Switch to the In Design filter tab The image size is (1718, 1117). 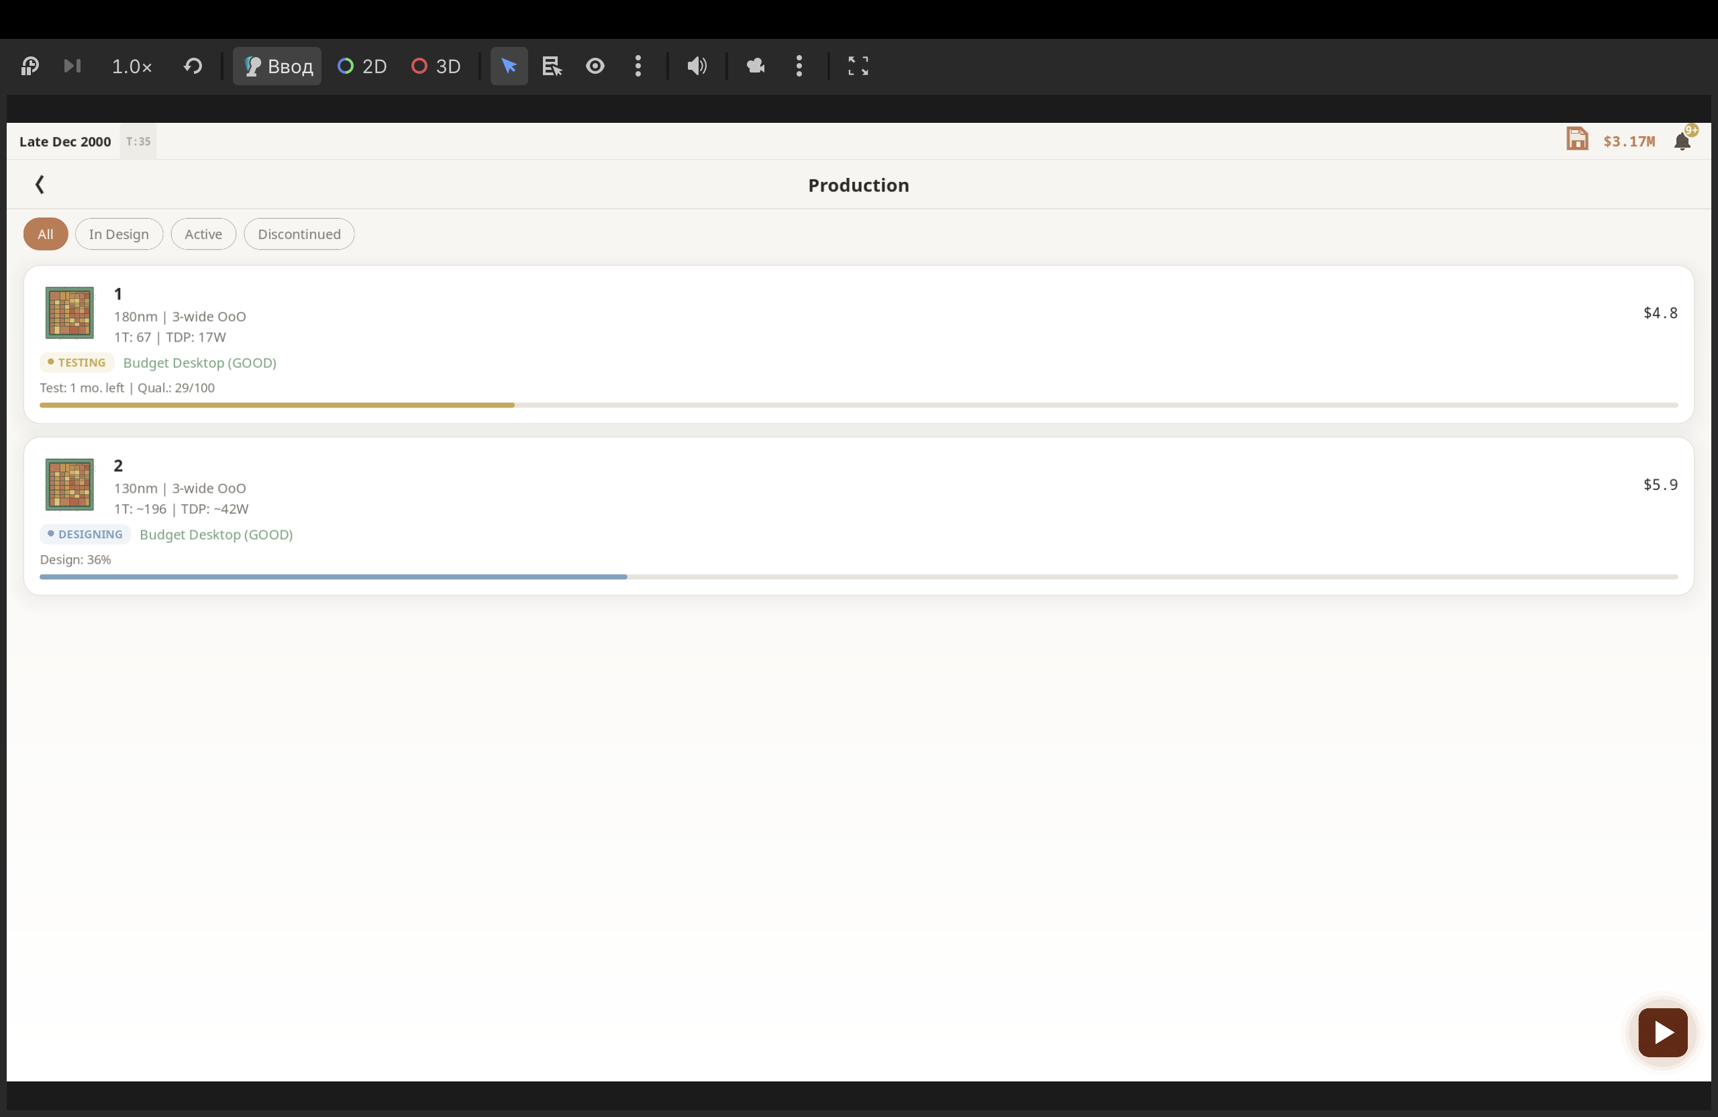(119, 234)
